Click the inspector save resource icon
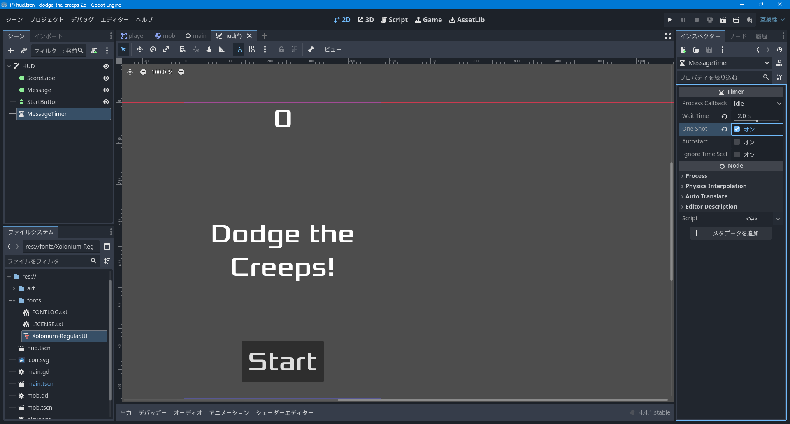This screenshot has height=424, width=790. (709, 50)
